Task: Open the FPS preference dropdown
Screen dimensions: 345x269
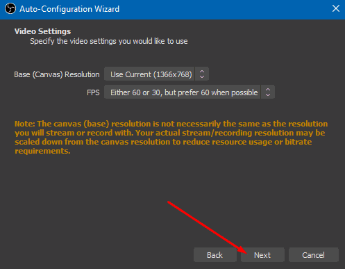Action: pos(190,92)
